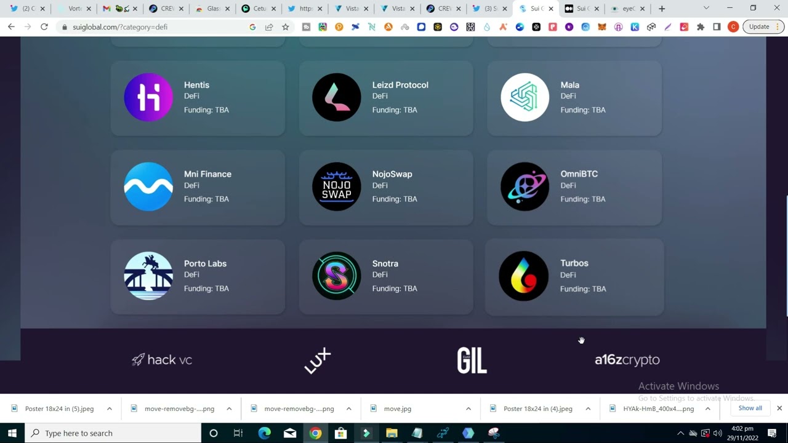Click the "Mni Finance" project name
788x443 pixels.
point(207,174)
